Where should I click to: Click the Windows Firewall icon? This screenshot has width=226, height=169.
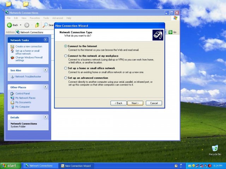[x=12, y=58]
